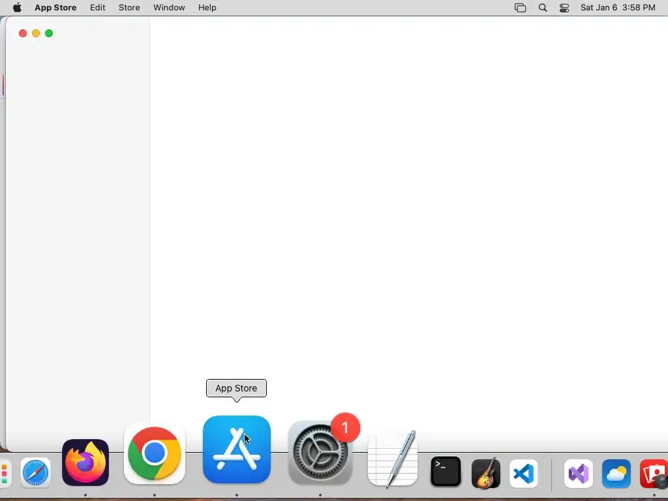Open purple Visual Studio in Dock

(x=579, y=474)
